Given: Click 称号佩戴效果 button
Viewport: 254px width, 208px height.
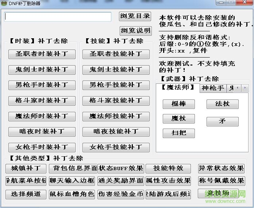Looking at the screenshot, I should click(x=222, y=181).
